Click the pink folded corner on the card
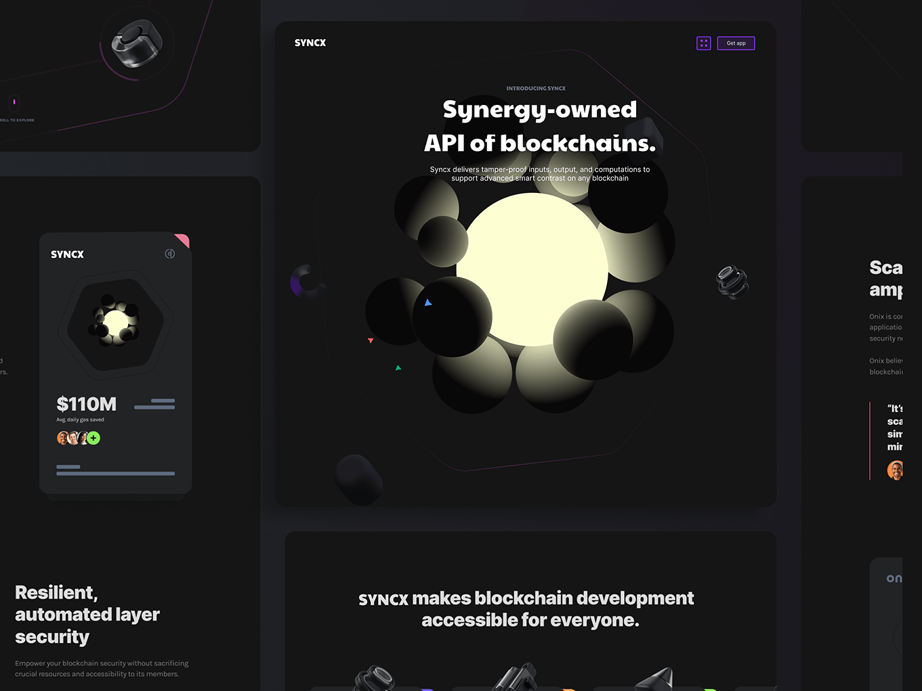 (182, 240)
